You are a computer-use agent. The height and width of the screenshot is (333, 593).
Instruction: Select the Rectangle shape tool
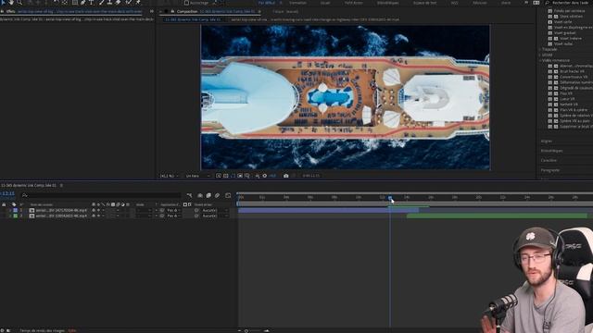coord(74,2)
